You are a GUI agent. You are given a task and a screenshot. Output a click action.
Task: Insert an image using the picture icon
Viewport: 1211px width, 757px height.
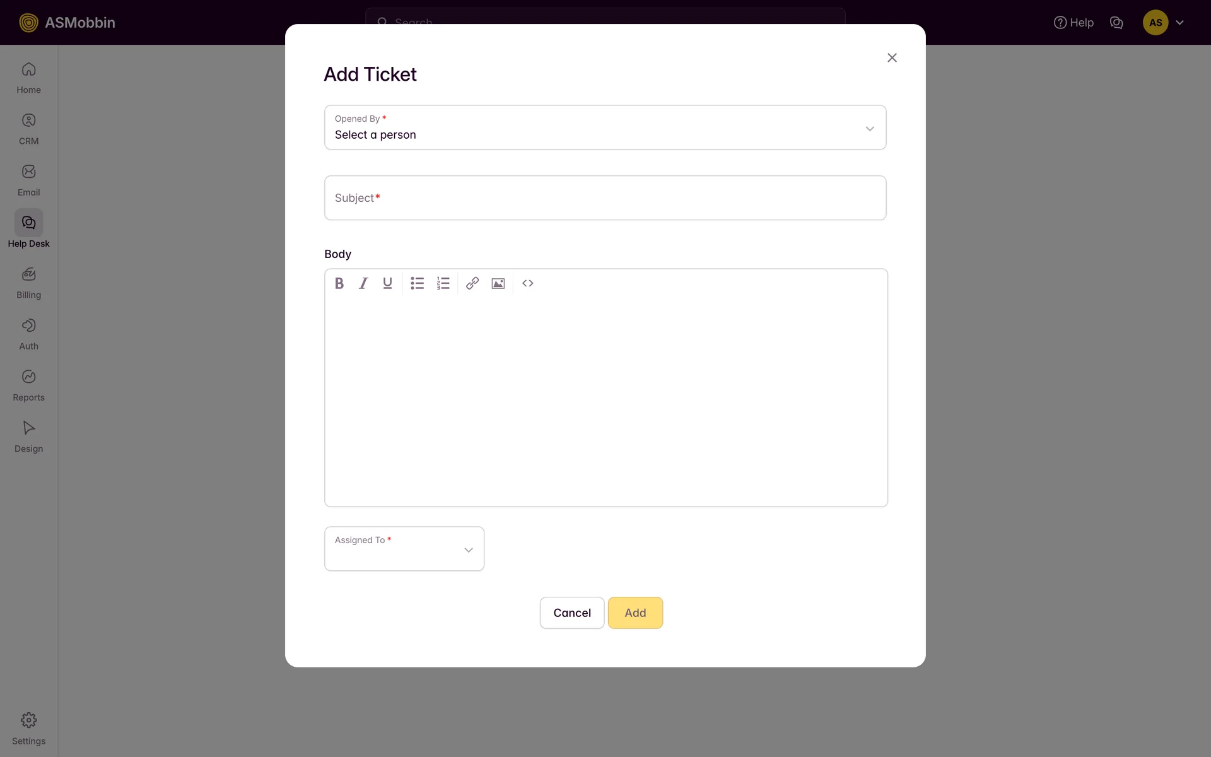(498, 283)
